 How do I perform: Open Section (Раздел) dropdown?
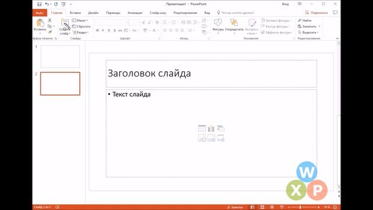point(80,32)
